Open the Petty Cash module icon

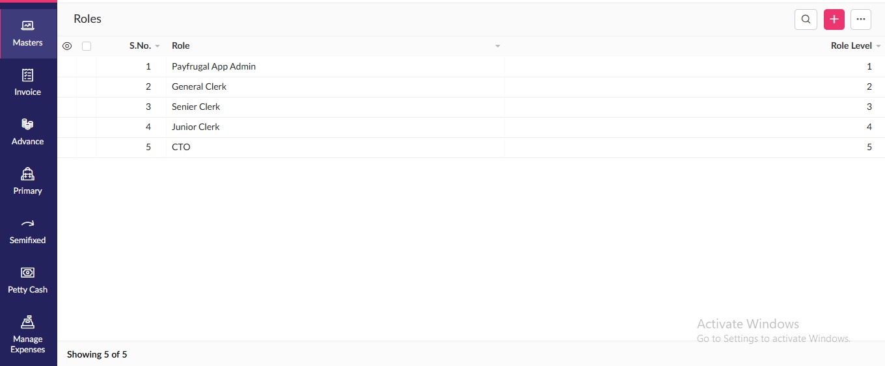[27, 273]
